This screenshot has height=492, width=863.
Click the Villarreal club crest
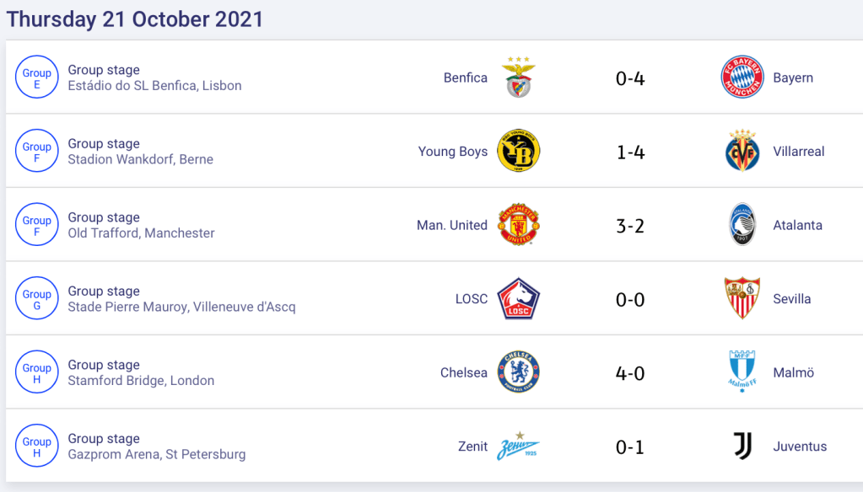(x=742, y=152)
